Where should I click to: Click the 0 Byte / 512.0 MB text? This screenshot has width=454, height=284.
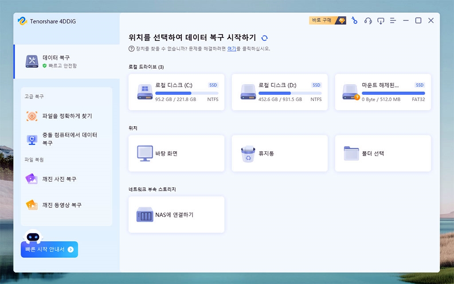pyautogui.click(x=381, y=99)
